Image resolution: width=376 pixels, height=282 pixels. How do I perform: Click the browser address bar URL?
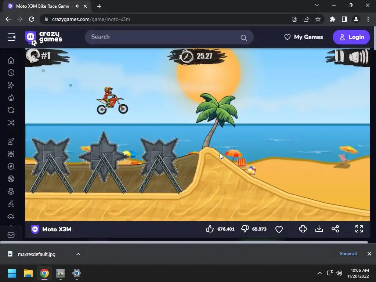91,19
